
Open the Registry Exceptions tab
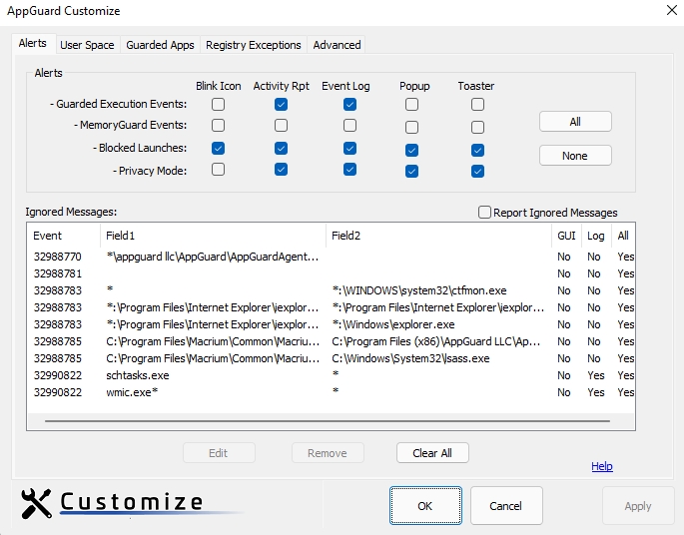(x=254, y=45)
